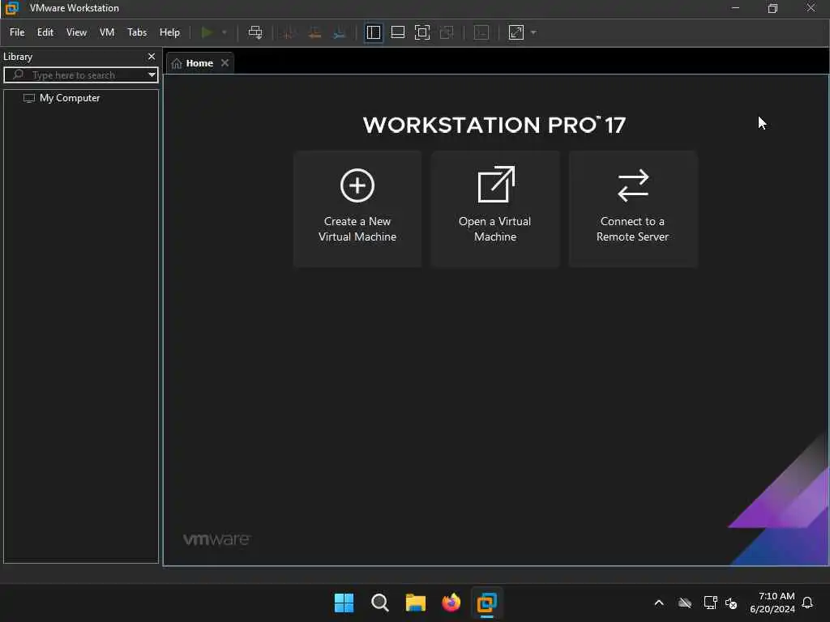Open the VM menu
Viewport: 830px width, 622px height.
[x=107, y=32]
